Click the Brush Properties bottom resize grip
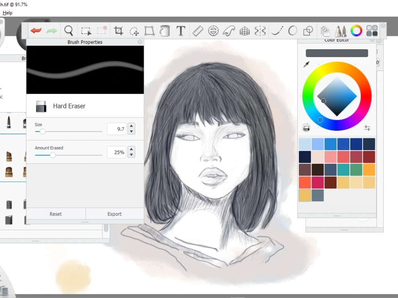398x298 pixels. tap(85, 222)
